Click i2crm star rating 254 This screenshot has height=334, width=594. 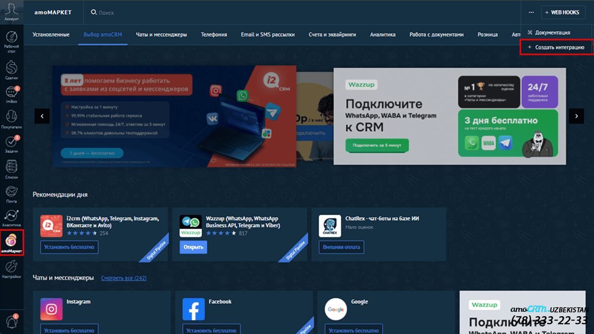click(88, 233)
